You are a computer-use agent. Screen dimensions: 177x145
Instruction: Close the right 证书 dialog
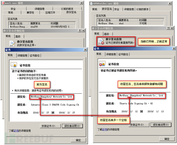pyautogui.click(x=174, y=49)
